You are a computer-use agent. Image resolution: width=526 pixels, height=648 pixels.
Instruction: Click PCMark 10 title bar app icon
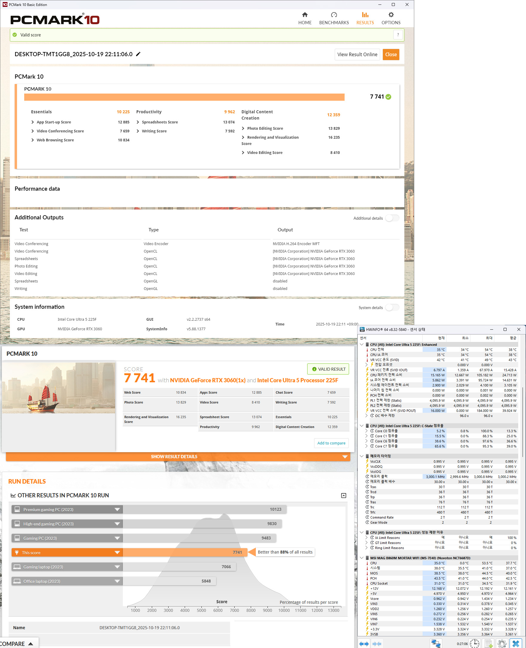point(5,4)
